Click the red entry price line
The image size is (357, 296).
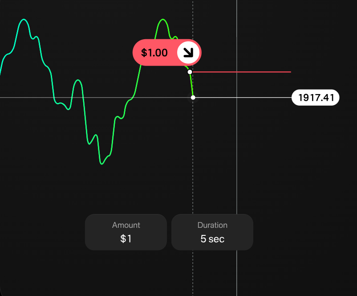click(240, 72)
